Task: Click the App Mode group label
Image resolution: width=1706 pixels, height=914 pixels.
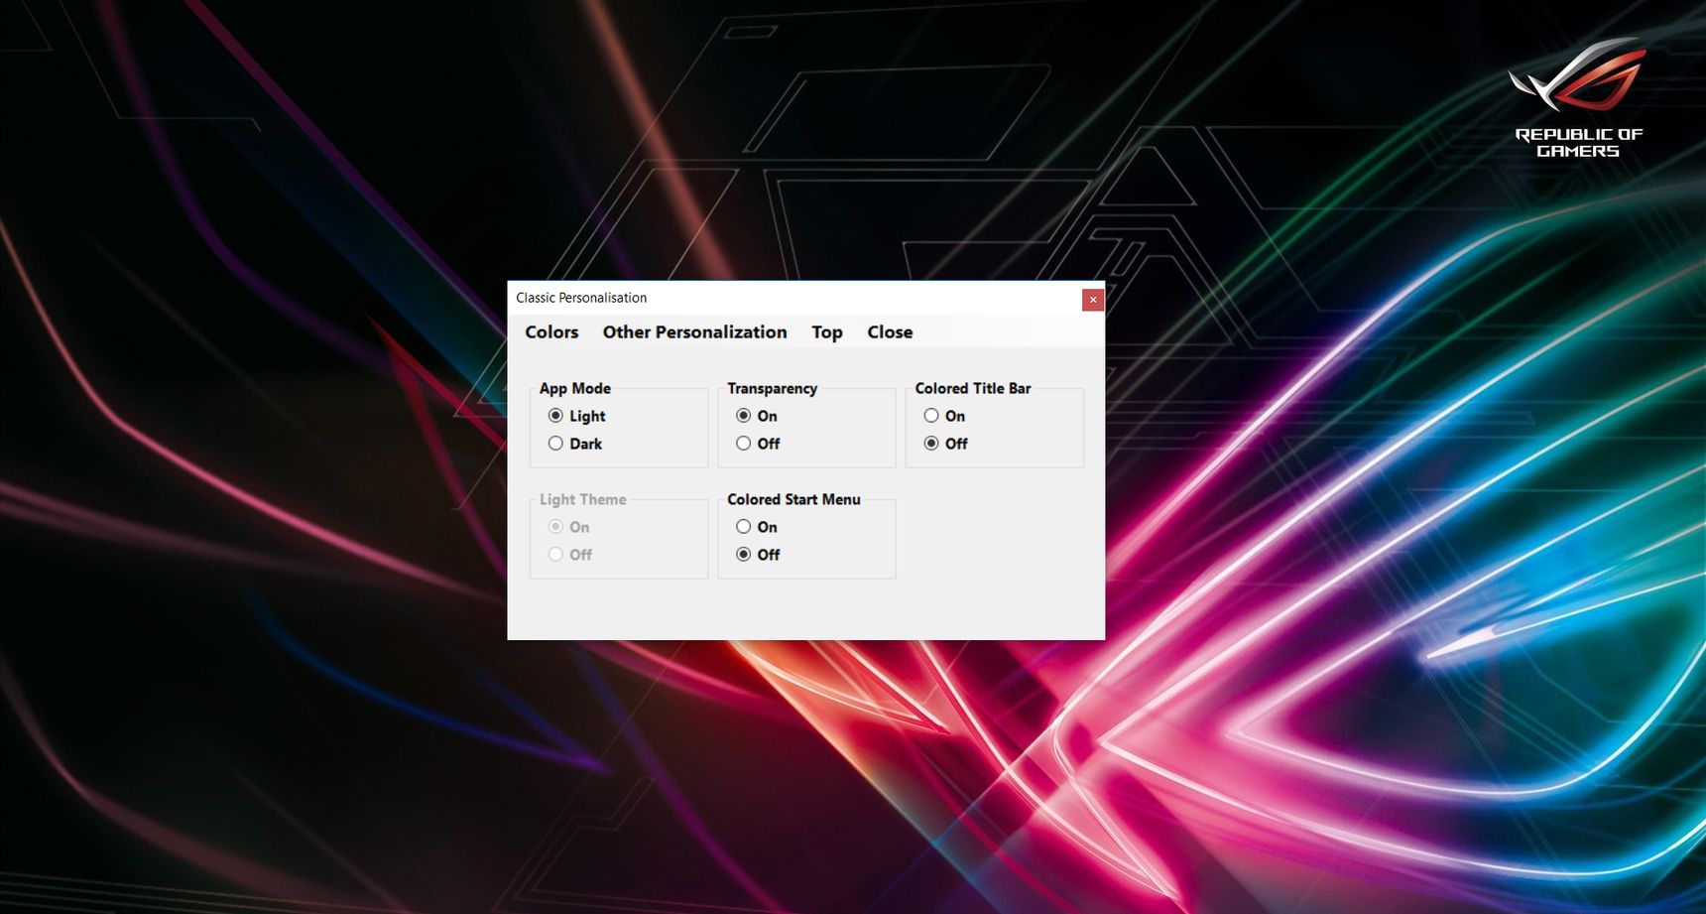Action: tap(575, 389)
